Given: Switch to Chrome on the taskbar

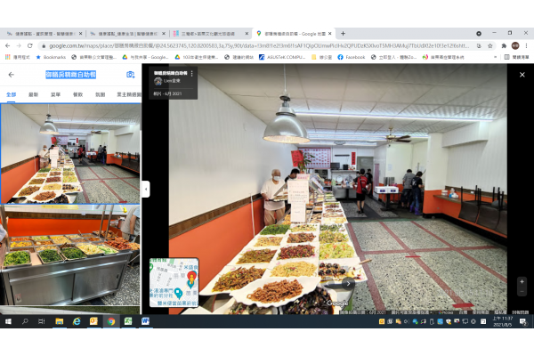Looking at the screenshot, I should coord(111,321).
